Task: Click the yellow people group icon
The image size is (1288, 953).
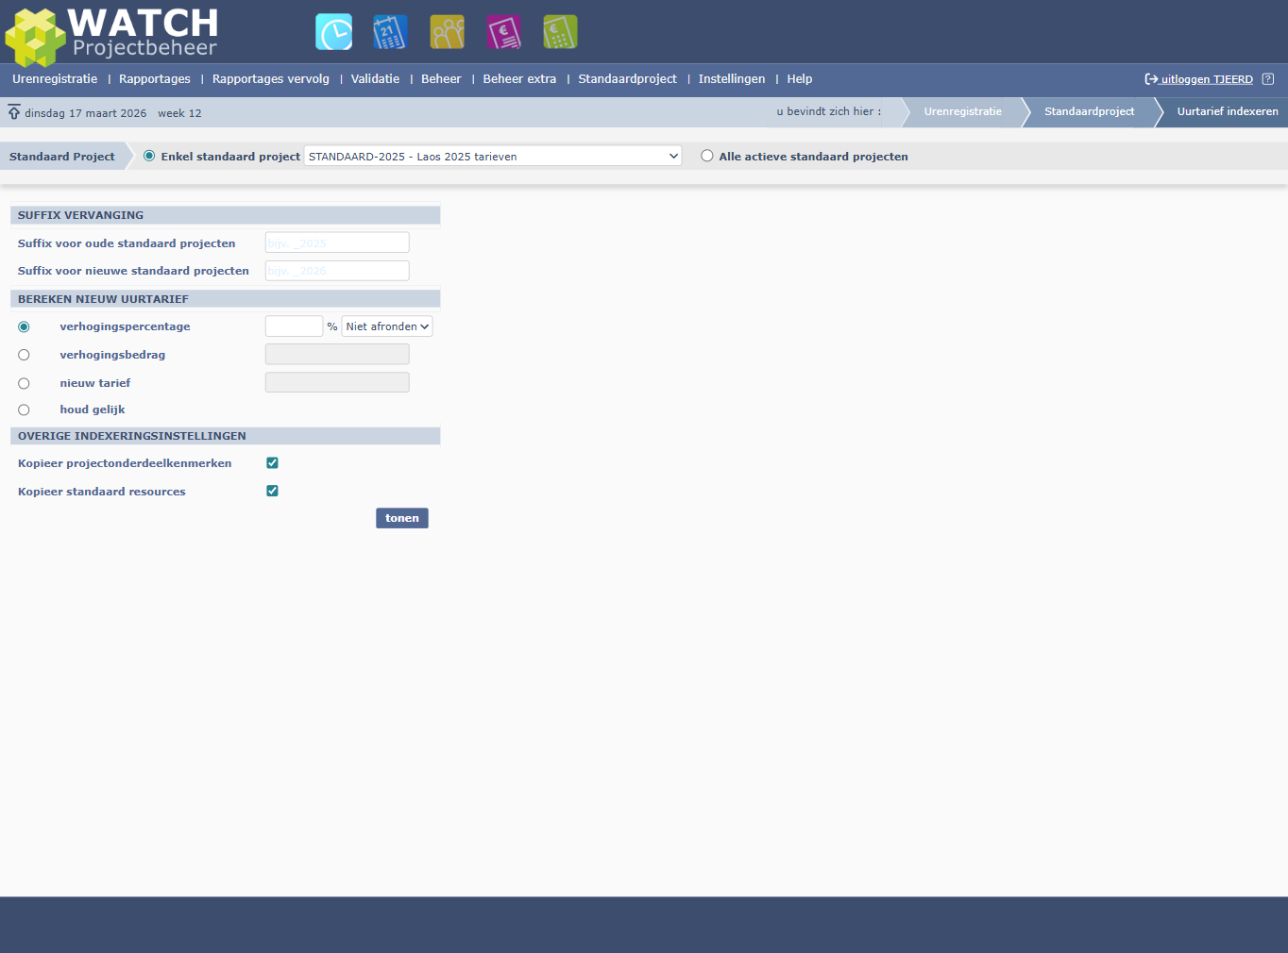Action: pos(447,32)
